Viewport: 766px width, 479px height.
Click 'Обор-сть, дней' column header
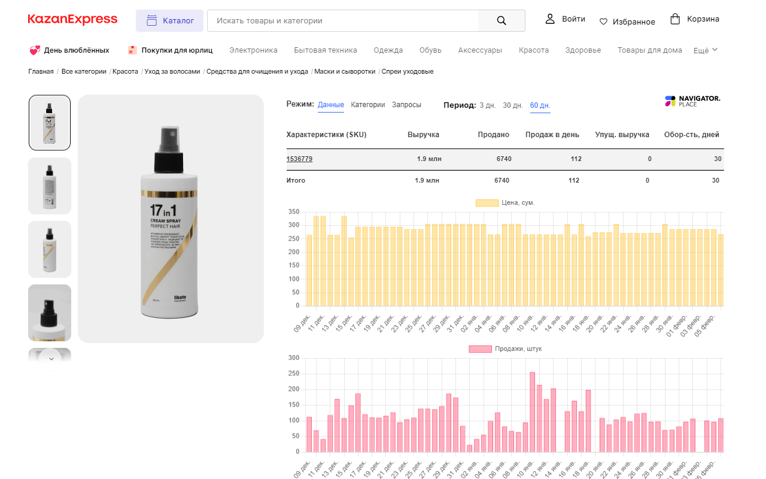[x=692, y=135]
